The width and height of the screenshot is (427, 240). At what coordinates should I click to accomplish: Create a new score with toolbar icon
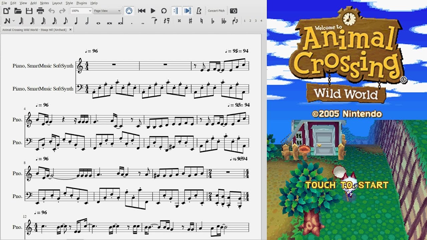click(x=7, y=11)
